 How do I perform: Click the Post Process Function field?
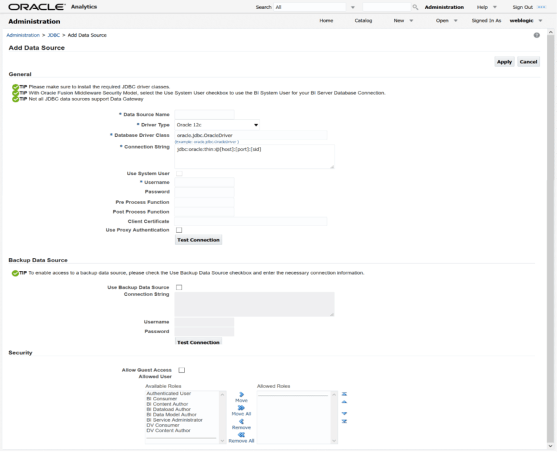(x=204, y=212)
